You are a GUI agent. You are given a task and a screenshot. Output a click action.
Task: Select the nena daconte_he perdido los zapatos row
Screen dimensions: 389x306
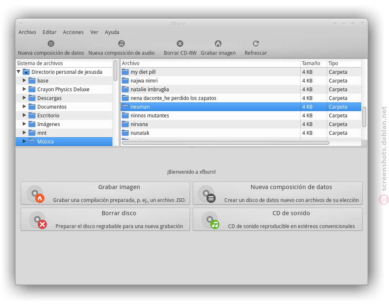point(241,98)
